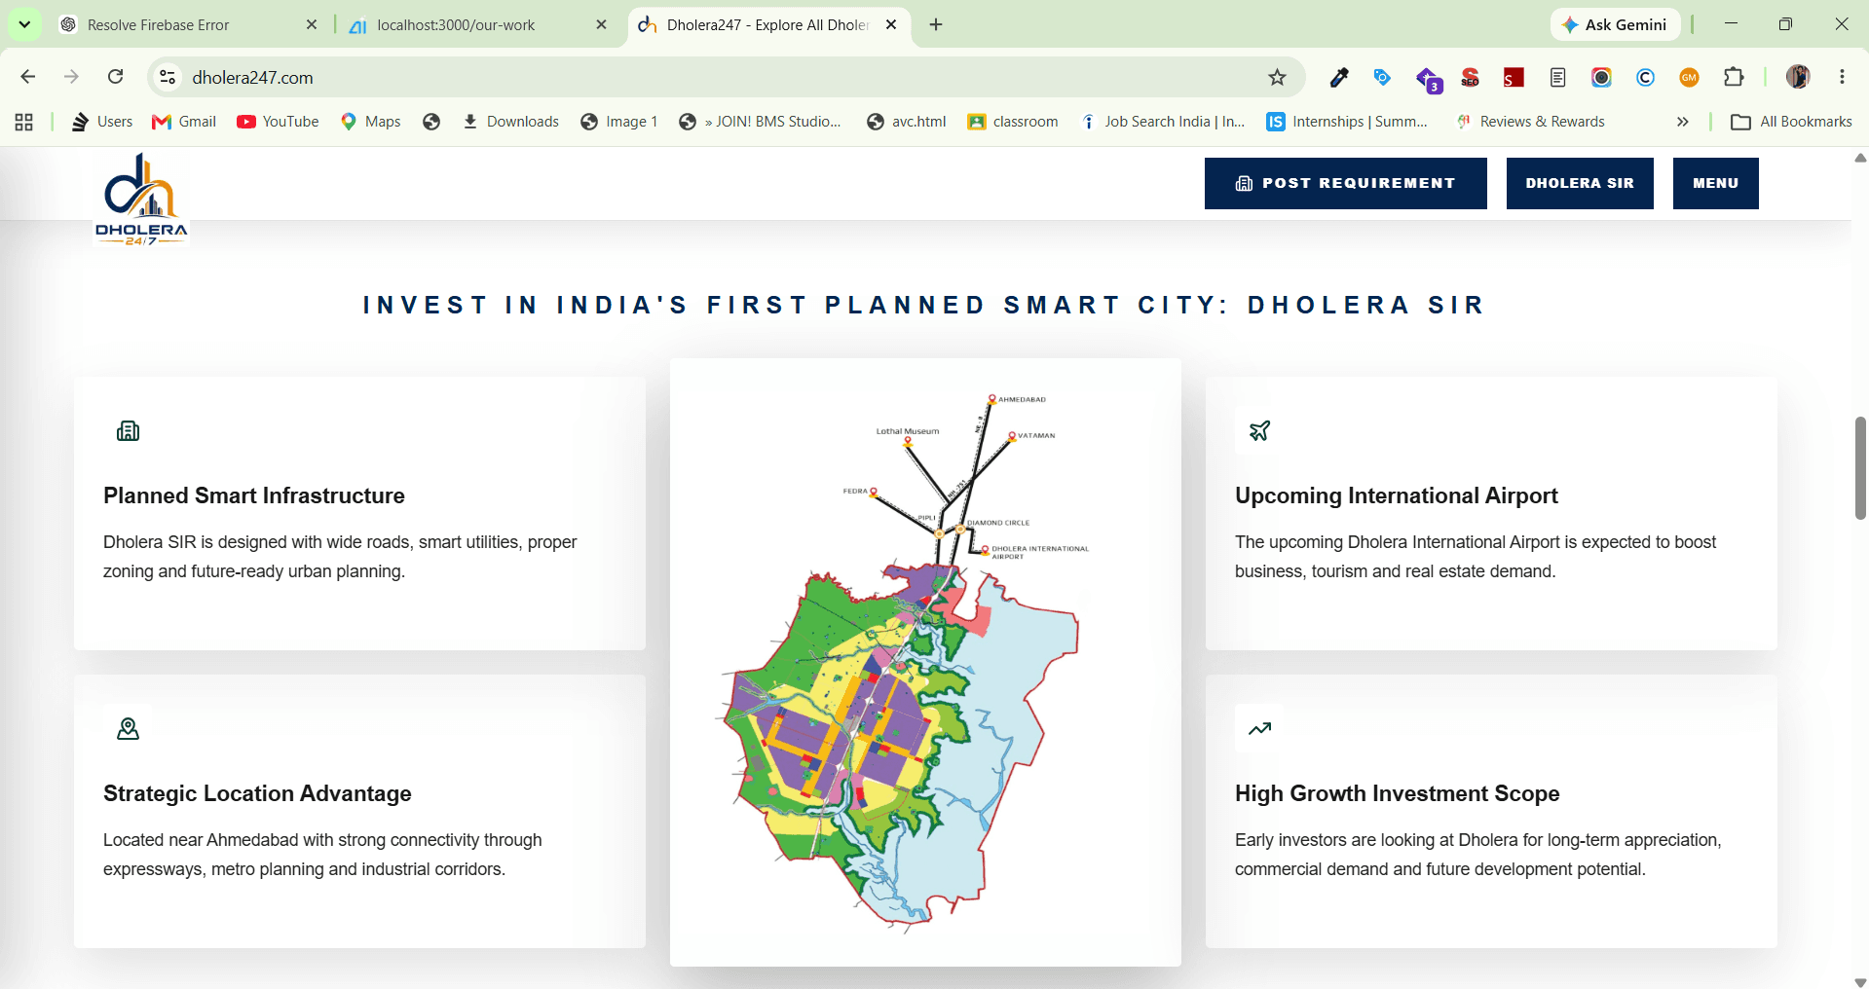
Task: Open the eyedropper color picker extension
Action: point(1339,77)
